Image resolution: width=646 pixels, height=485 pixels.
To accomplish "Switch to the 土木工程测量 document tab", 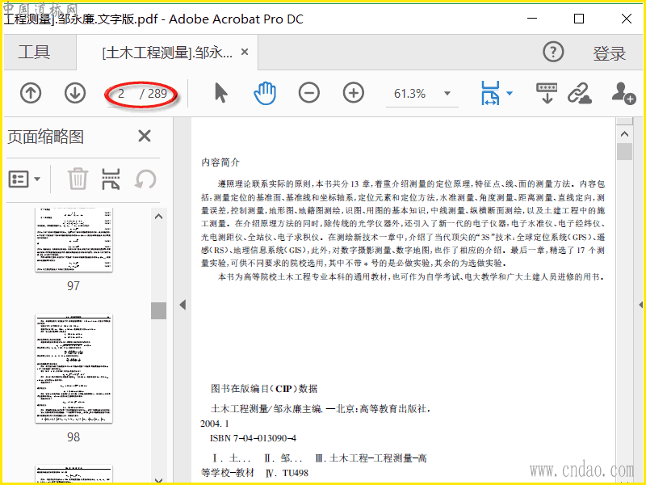I will coord(167,53).
